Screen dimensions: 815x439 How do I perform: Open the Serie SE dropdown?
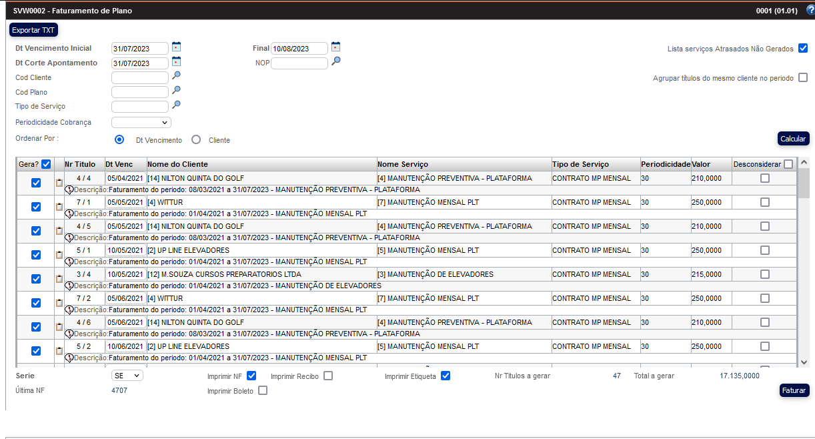pyautogui.click(x=127, y=376)
